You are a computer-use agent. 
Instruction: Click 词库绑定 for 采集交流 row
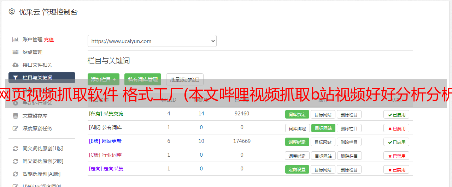click(297, 114)
